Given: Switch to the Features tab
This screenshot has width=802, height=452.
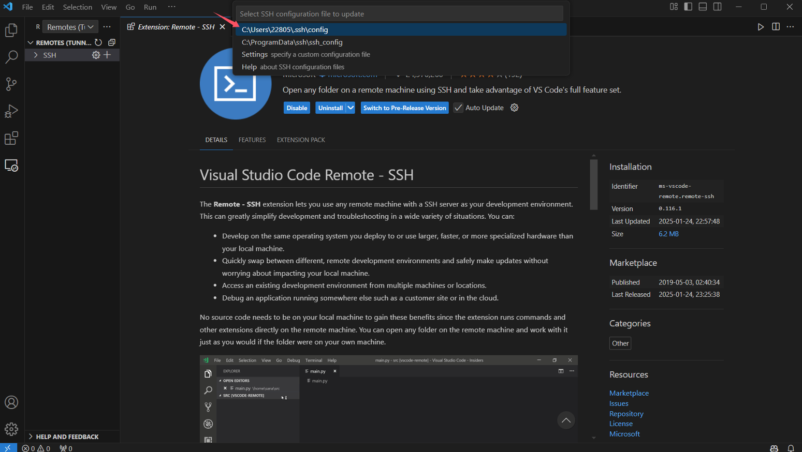Looking at the screenshot, I should 252,140.
